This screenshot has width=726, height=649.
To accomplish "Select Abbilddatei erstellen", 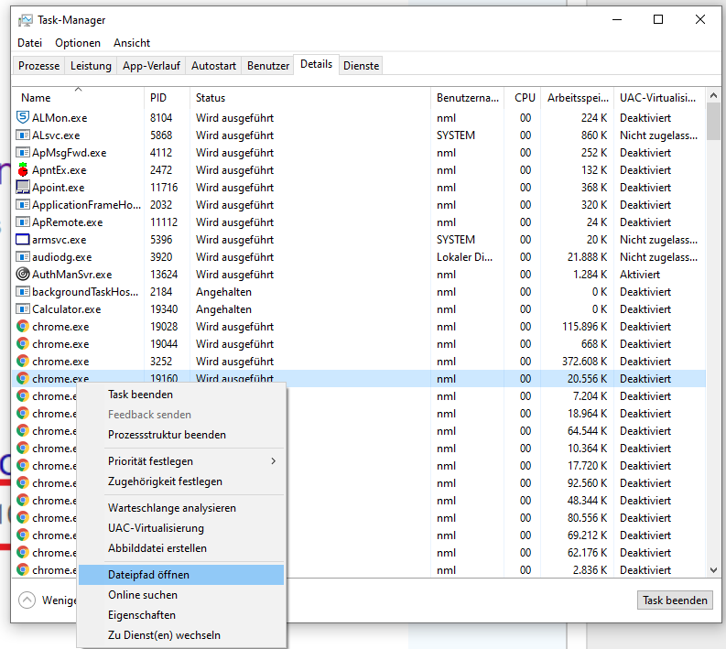I will (x=181, y=548).
